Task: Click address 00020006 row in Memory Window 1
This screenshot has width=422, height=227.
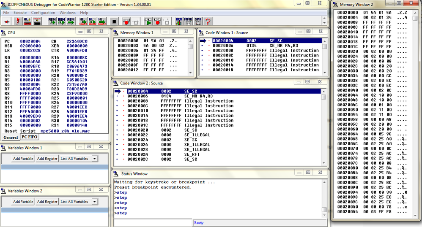Action: (147, 51)
